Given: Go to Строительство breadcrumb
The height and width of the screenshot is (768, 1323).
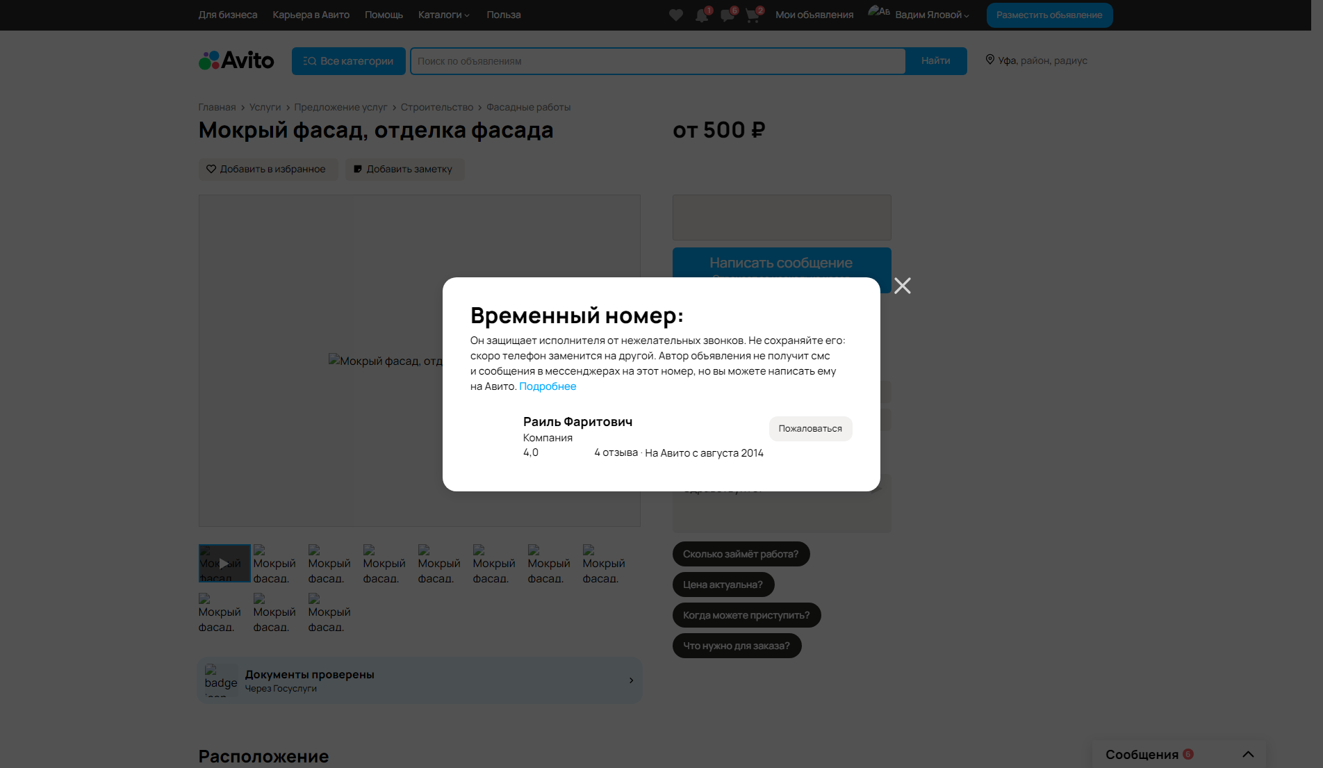Looking at the screenshot, I should point(437,107).
